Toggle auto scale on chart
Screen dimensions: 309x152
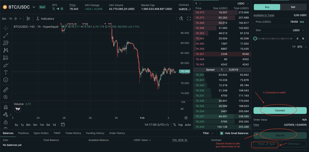pyautogui.click(x=188, y=125)
